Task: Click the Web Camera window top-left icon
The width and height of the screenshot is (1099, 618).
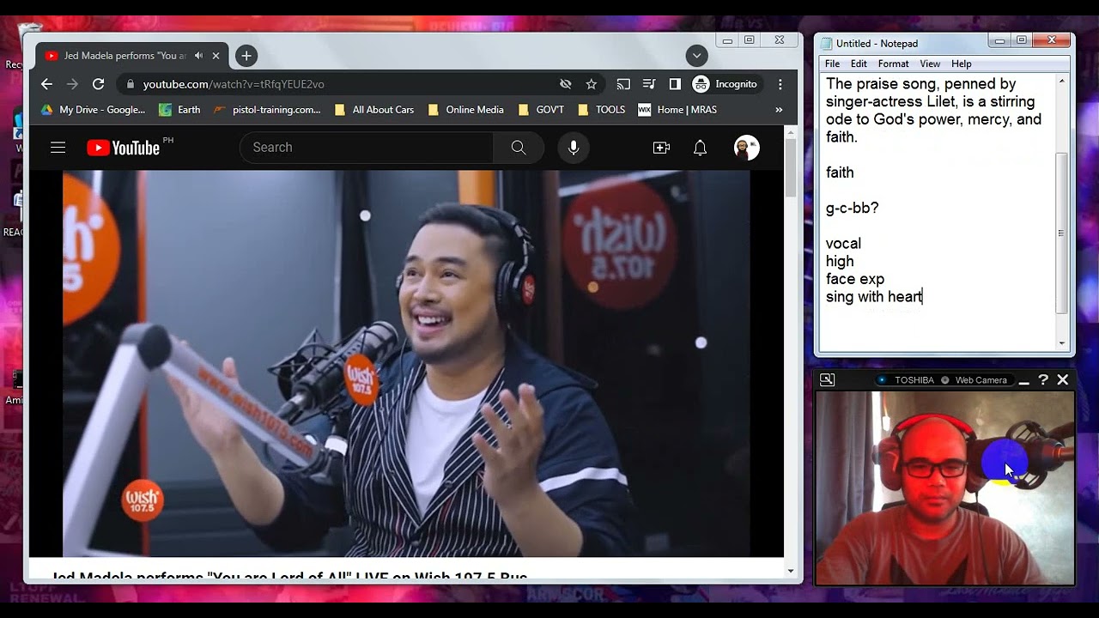Action: point(827,379)
